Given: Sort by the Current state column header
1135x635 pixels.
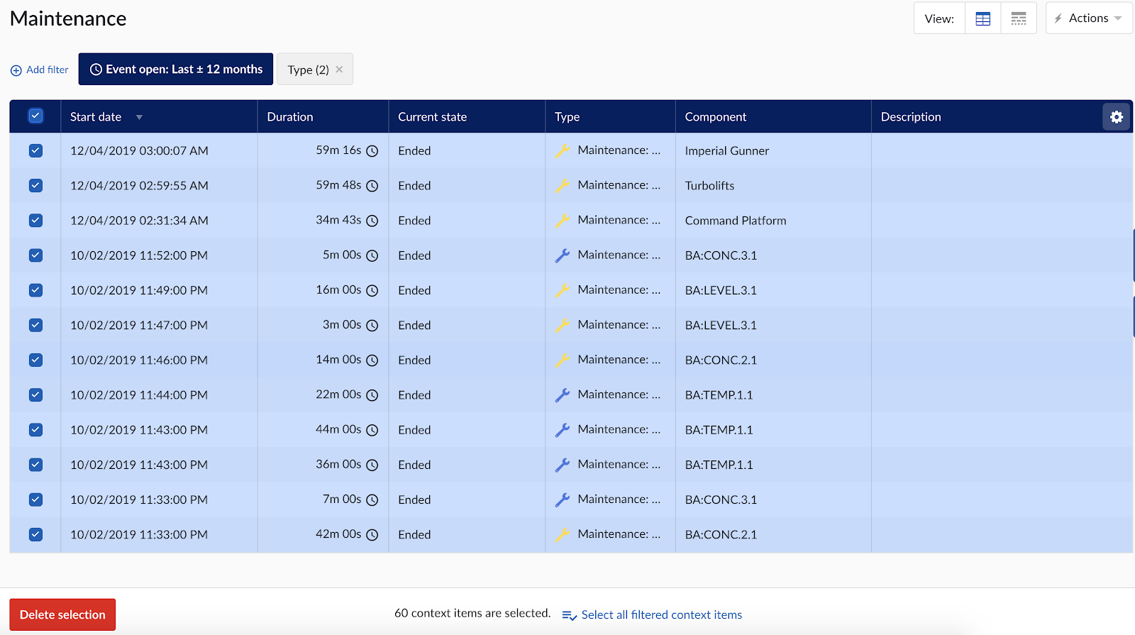Looking at the screenshot, I should pyautogui.click(x=432, y=117).
